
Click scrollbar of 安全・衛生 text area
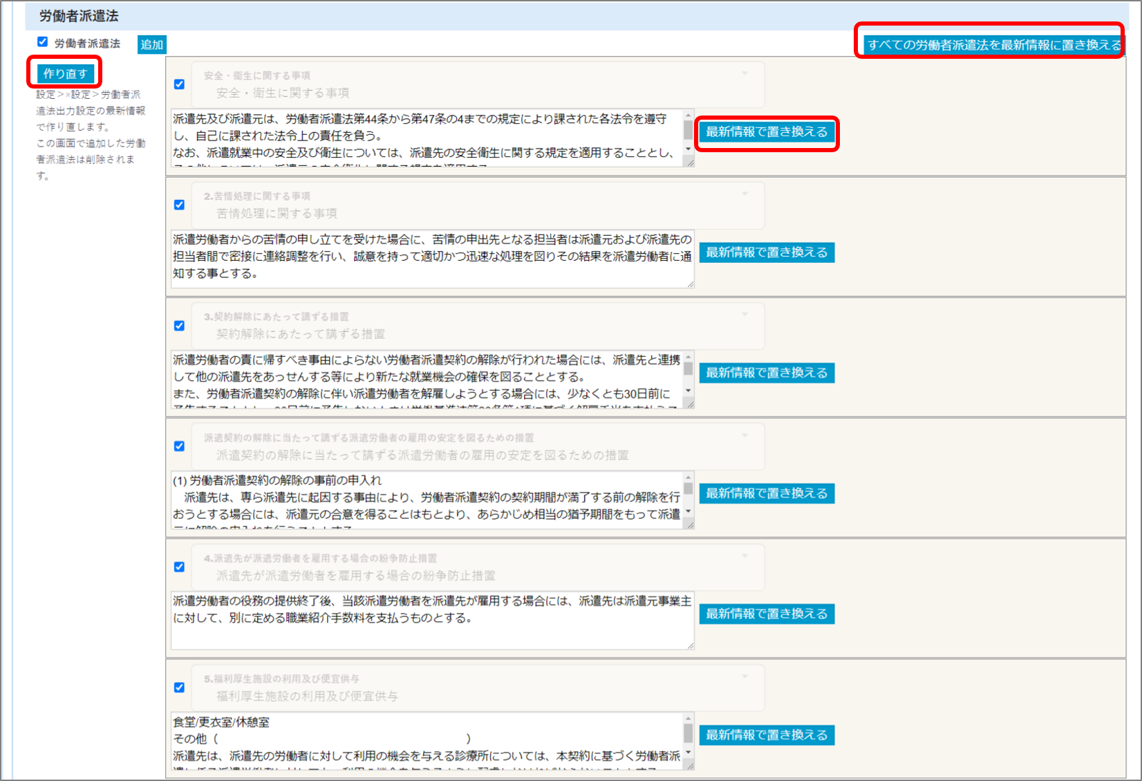pyautogui.click(x=688, y=134)
